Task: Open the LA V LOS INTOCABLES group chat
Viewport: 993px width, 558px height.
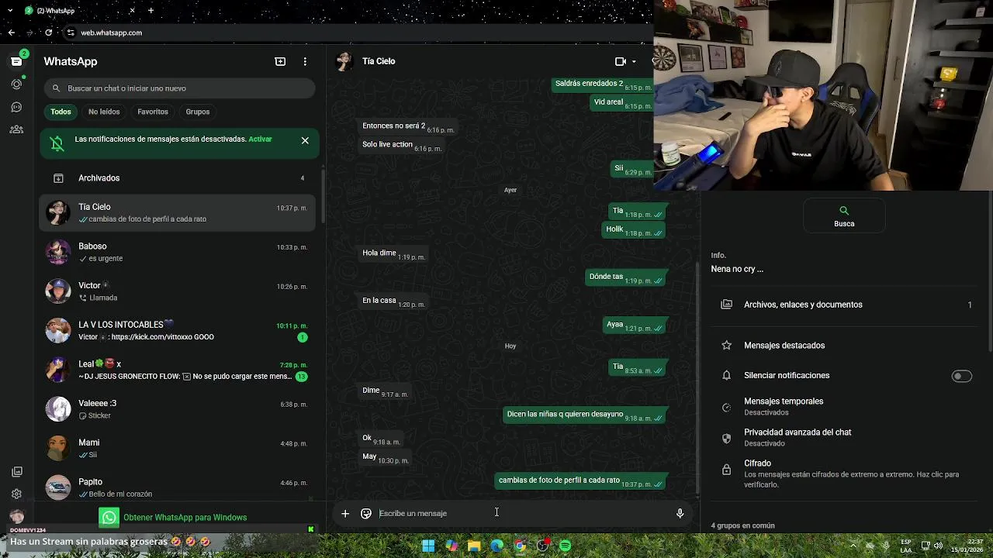Action: (179, 331)
